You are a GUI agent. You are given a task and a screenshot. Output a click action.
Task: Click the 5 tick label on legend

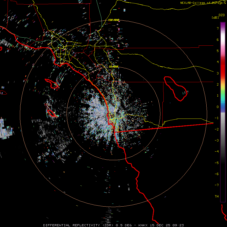pos(218,51)
